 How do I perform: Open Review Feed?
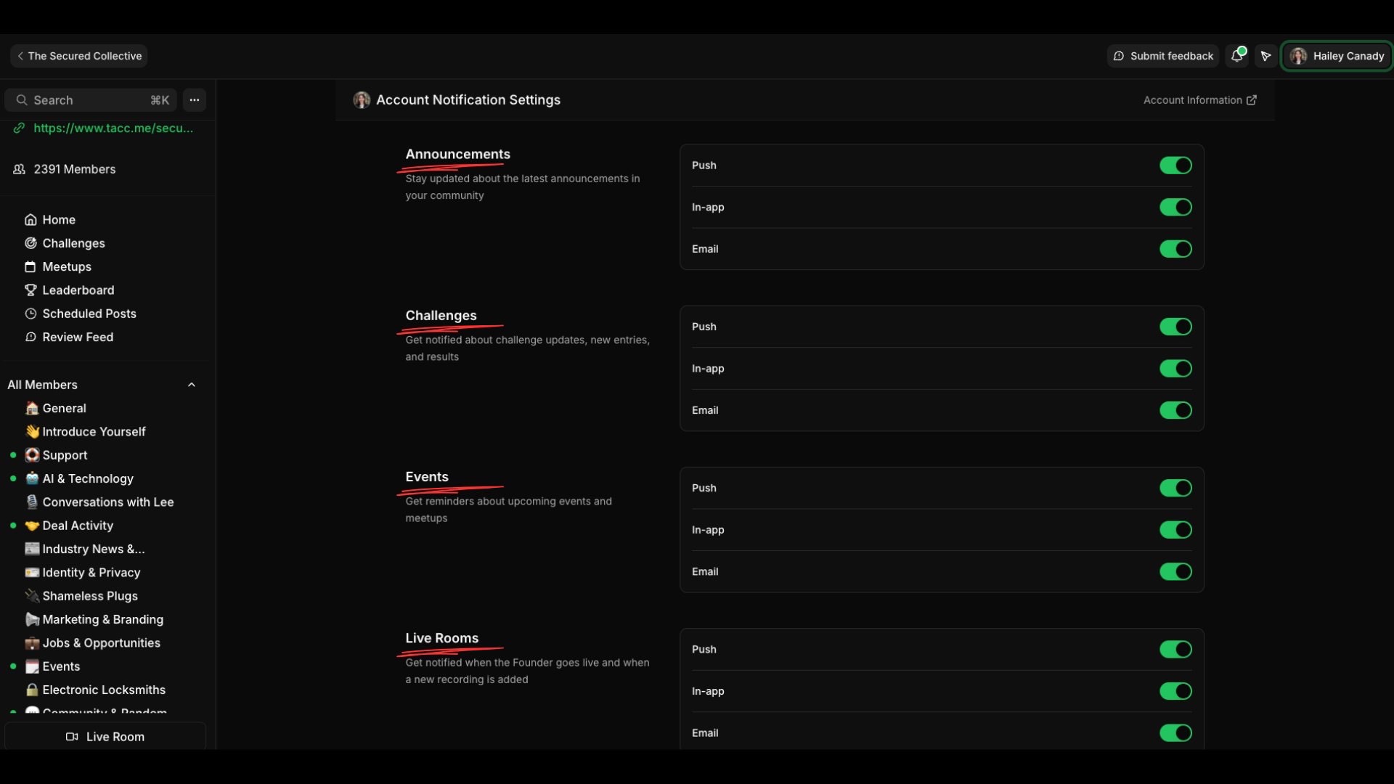78,337
